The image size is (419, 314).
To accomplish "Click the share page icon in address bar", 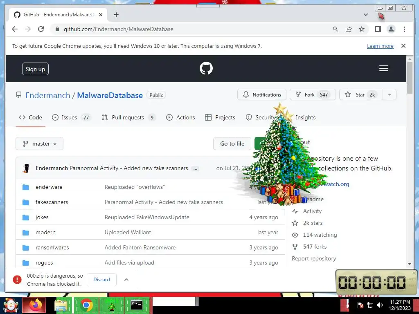I will coord(349,29).
